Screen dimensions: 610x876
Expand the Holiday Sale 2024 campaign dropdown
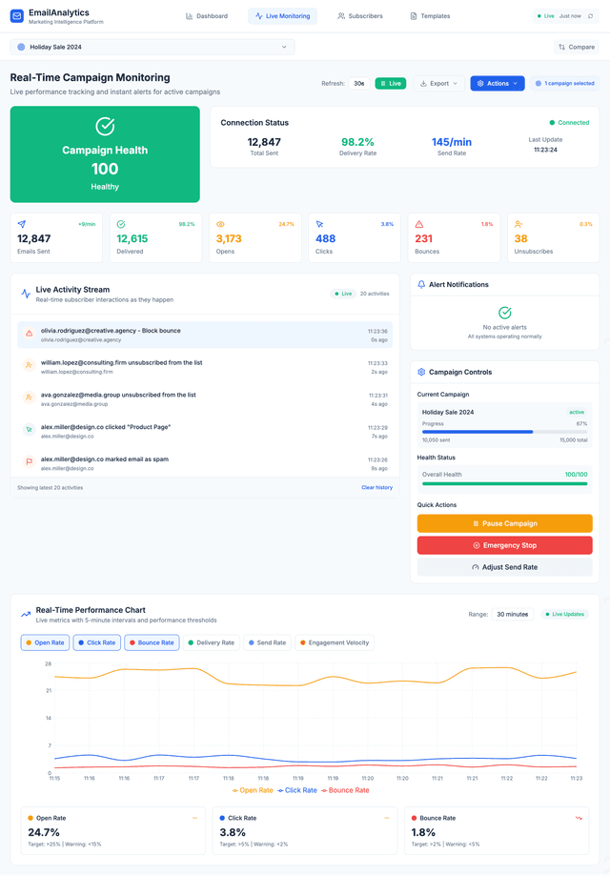click(x=152, y=47)
